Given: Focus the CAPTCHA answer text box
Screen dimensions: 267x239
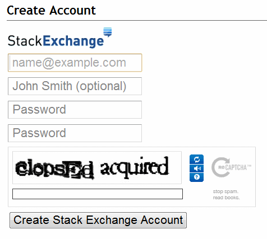Looking at the screenshot, I should 98,194.
